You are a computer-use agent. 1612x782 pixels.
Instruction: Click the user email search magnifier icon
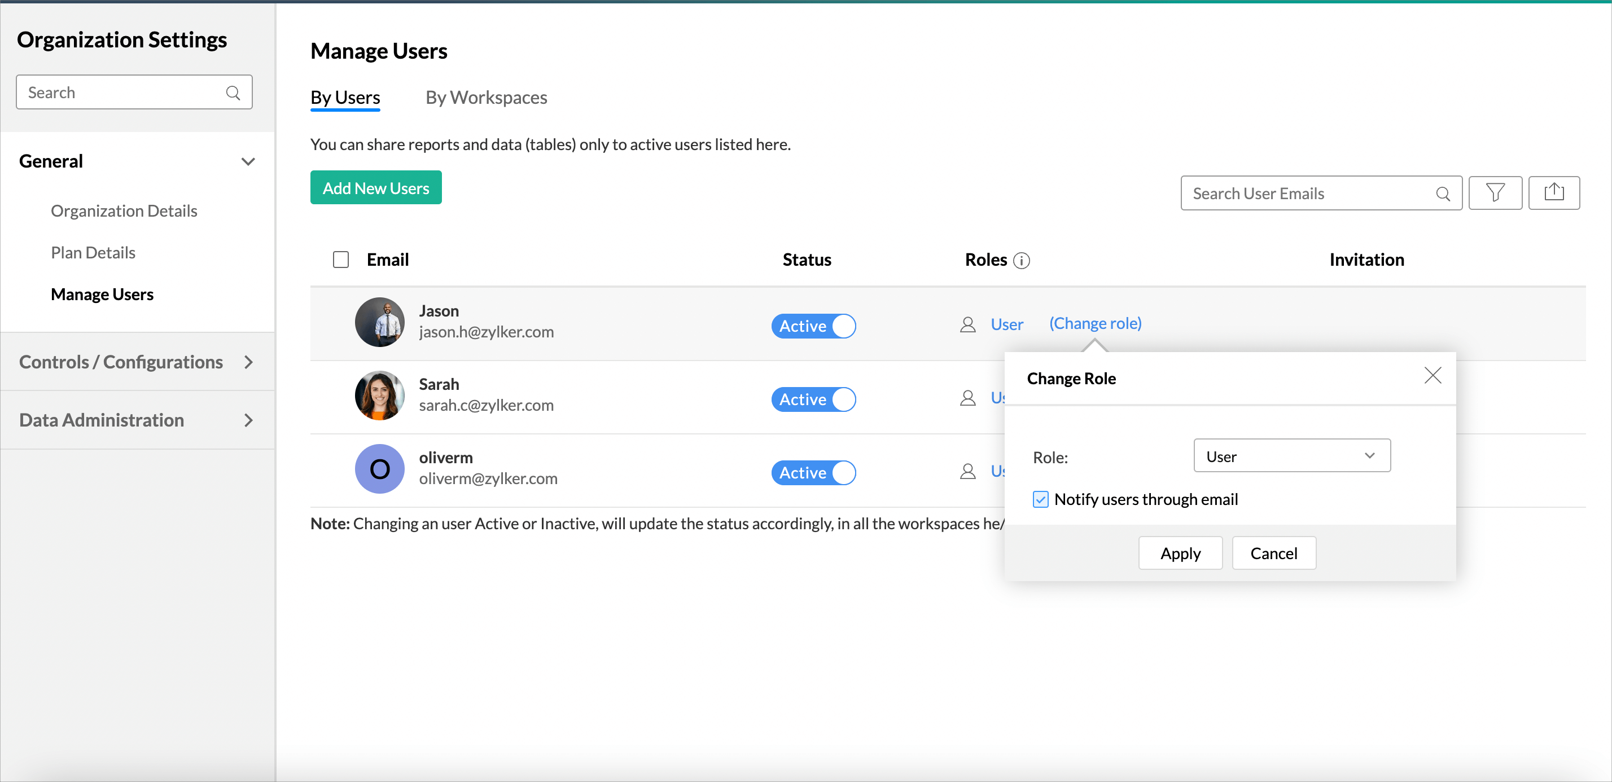[1443, 194]
